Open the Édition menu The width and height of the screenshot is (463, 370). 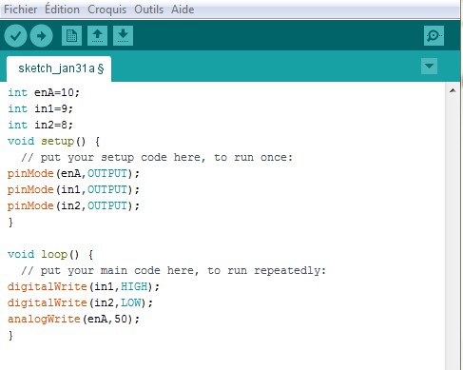[x=62, y=10]
